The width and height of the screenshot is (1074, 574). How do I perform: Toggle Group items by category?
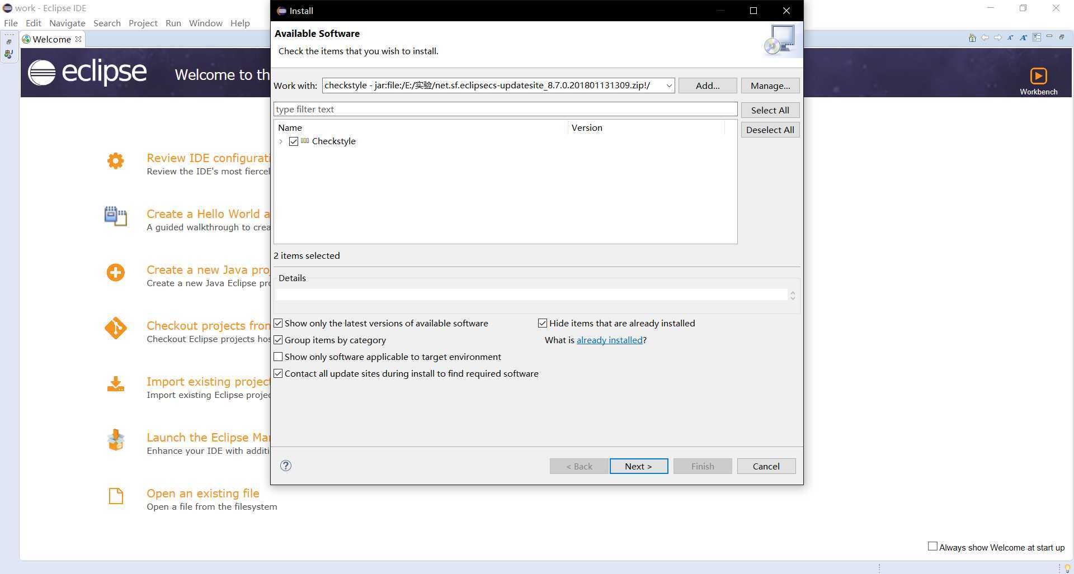[278, 340]
